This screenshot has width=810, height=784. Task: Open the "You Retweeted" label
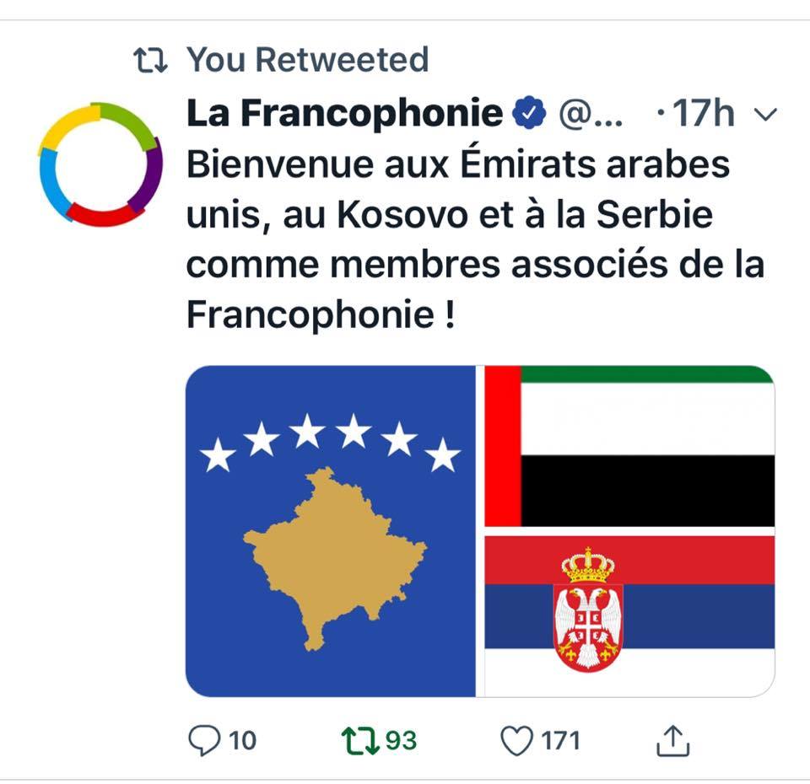307,60
